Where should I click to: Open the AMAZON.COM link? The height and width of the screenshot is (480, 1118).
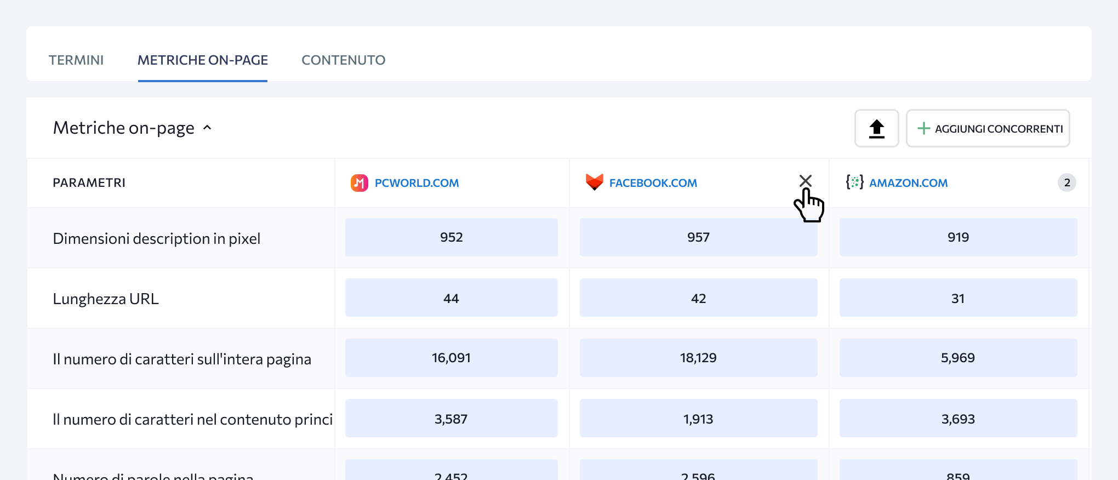click(x=908, y=183)
